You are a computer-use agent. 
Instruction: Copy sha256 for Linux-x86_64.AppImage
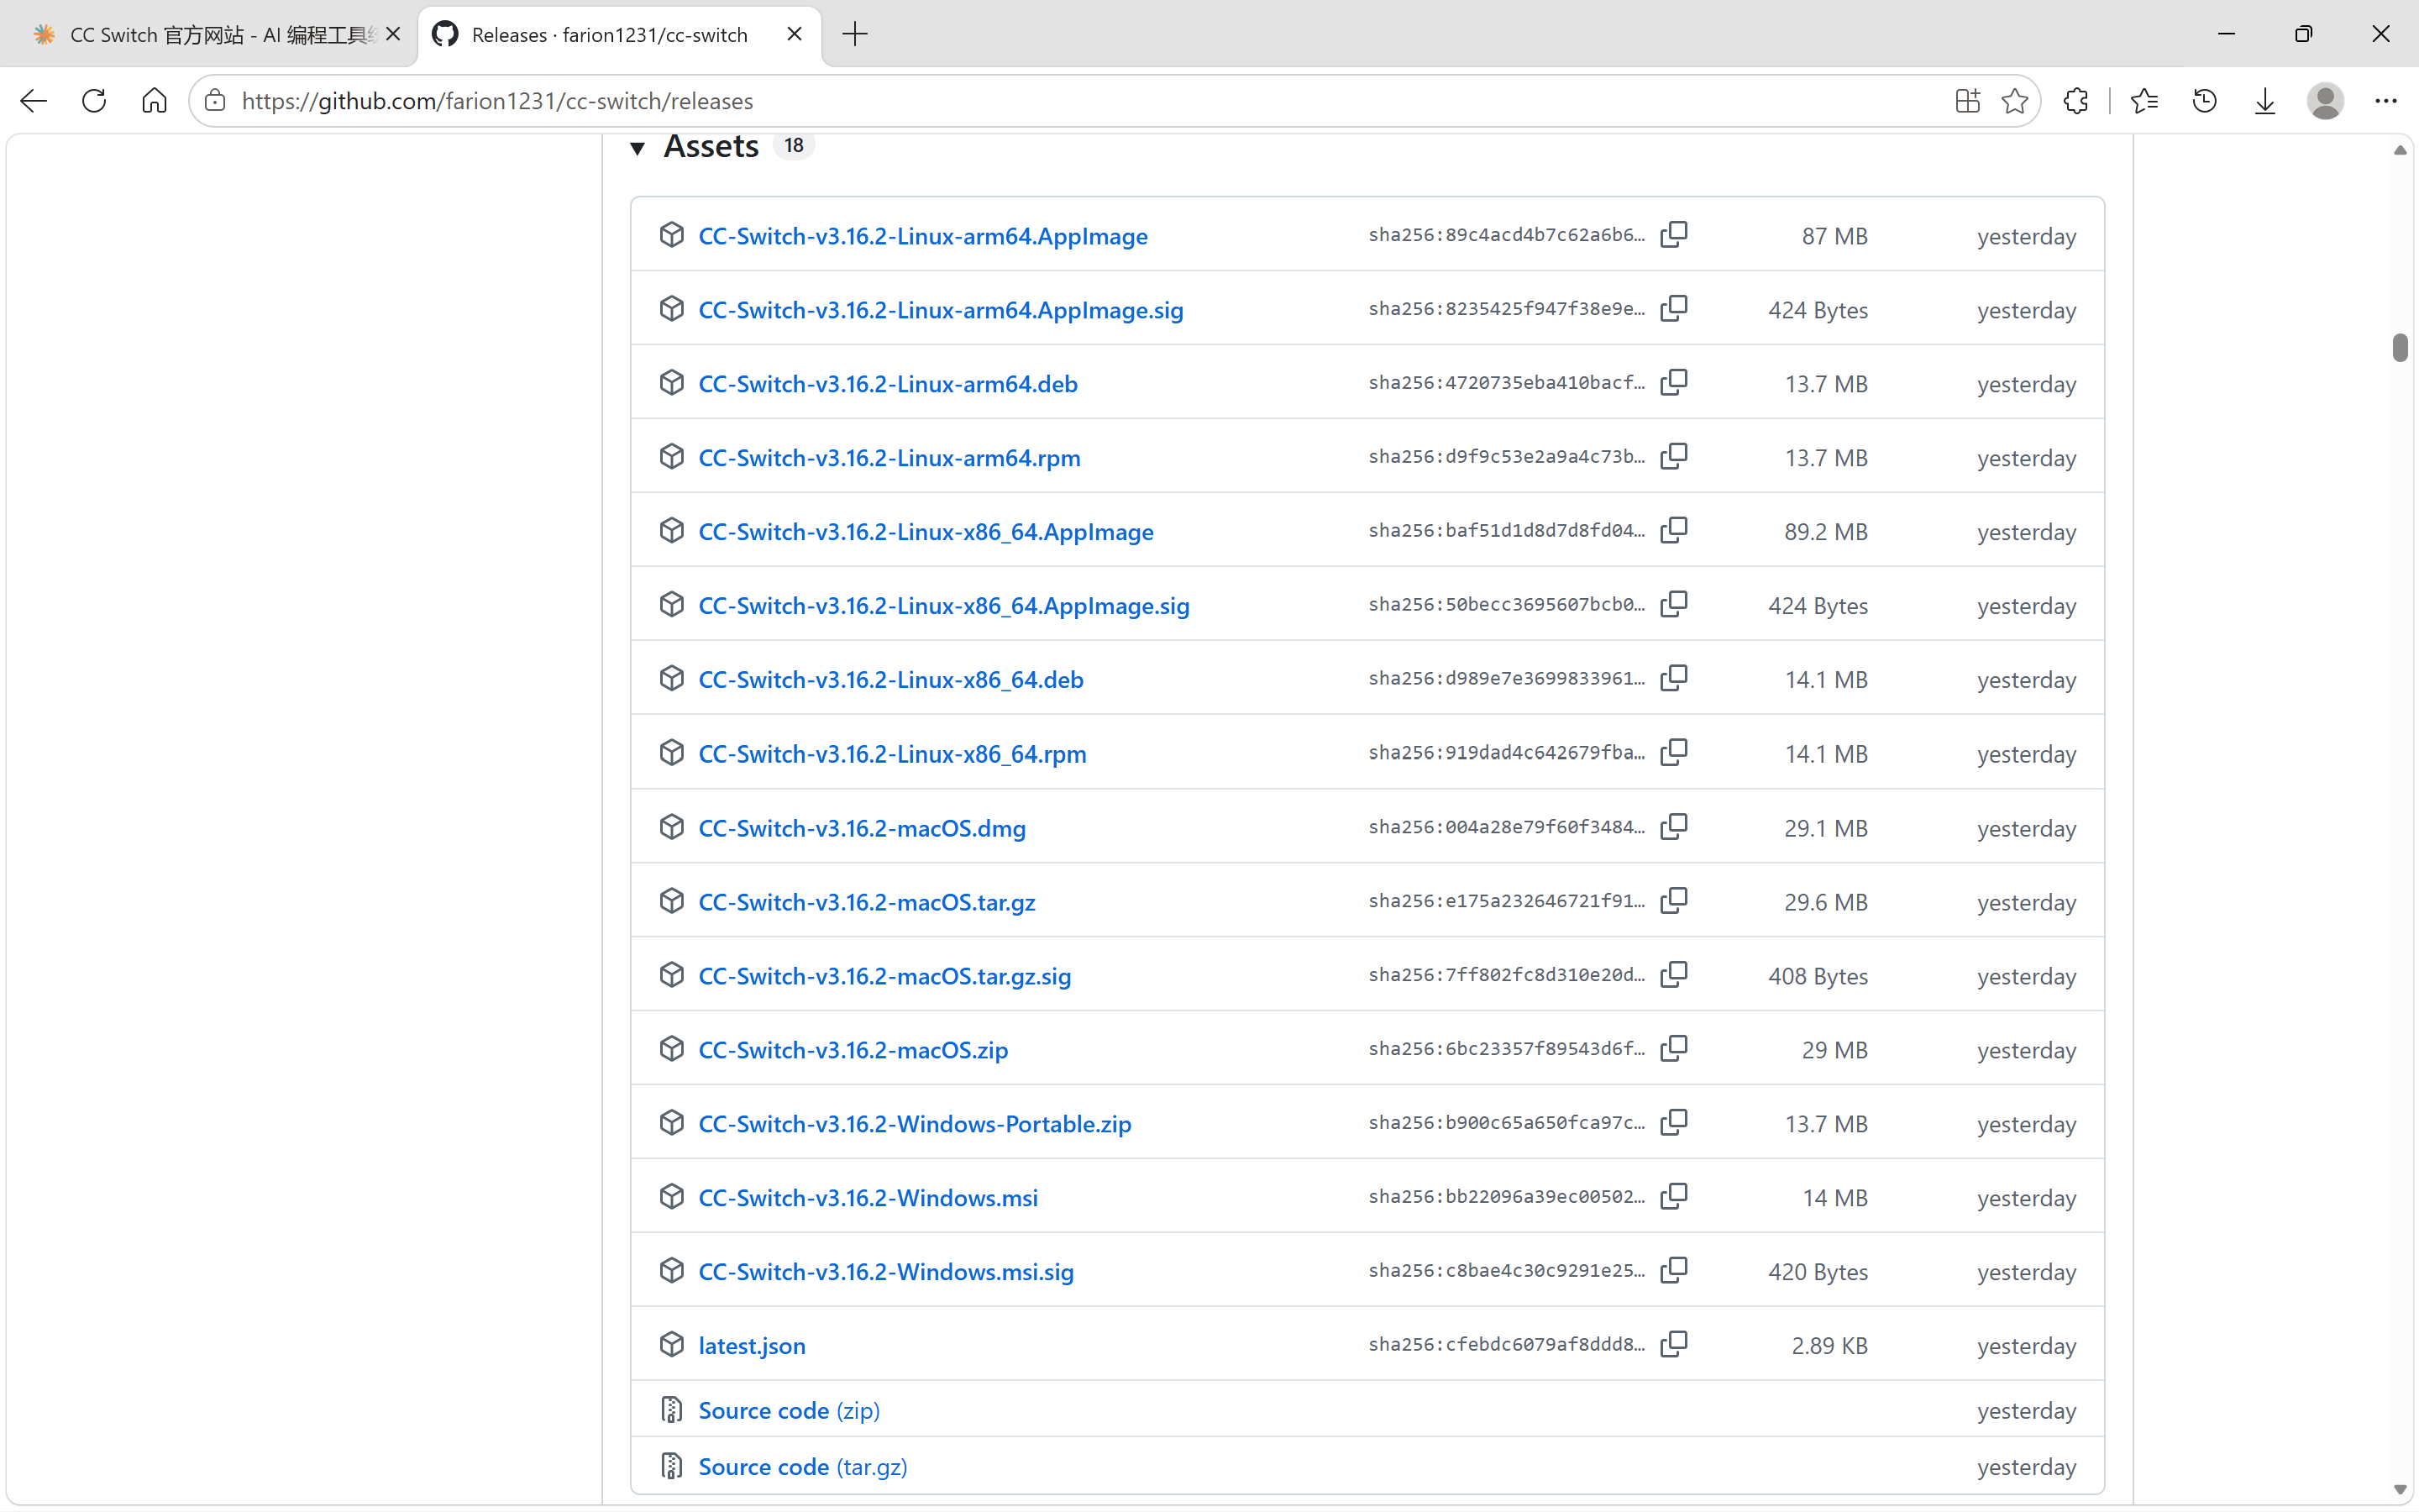[x=1673, y=531]
